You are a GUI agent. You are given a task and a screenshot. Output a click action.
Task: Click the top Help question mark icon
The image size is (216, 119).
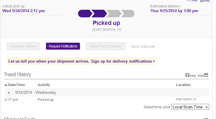pyautogui.click(x=202, y=1)
